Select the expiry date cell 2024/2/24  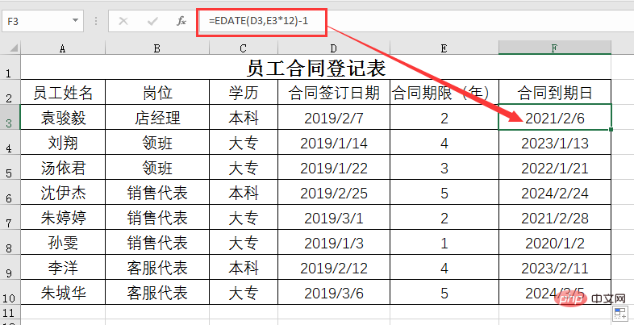coord(555,193)
